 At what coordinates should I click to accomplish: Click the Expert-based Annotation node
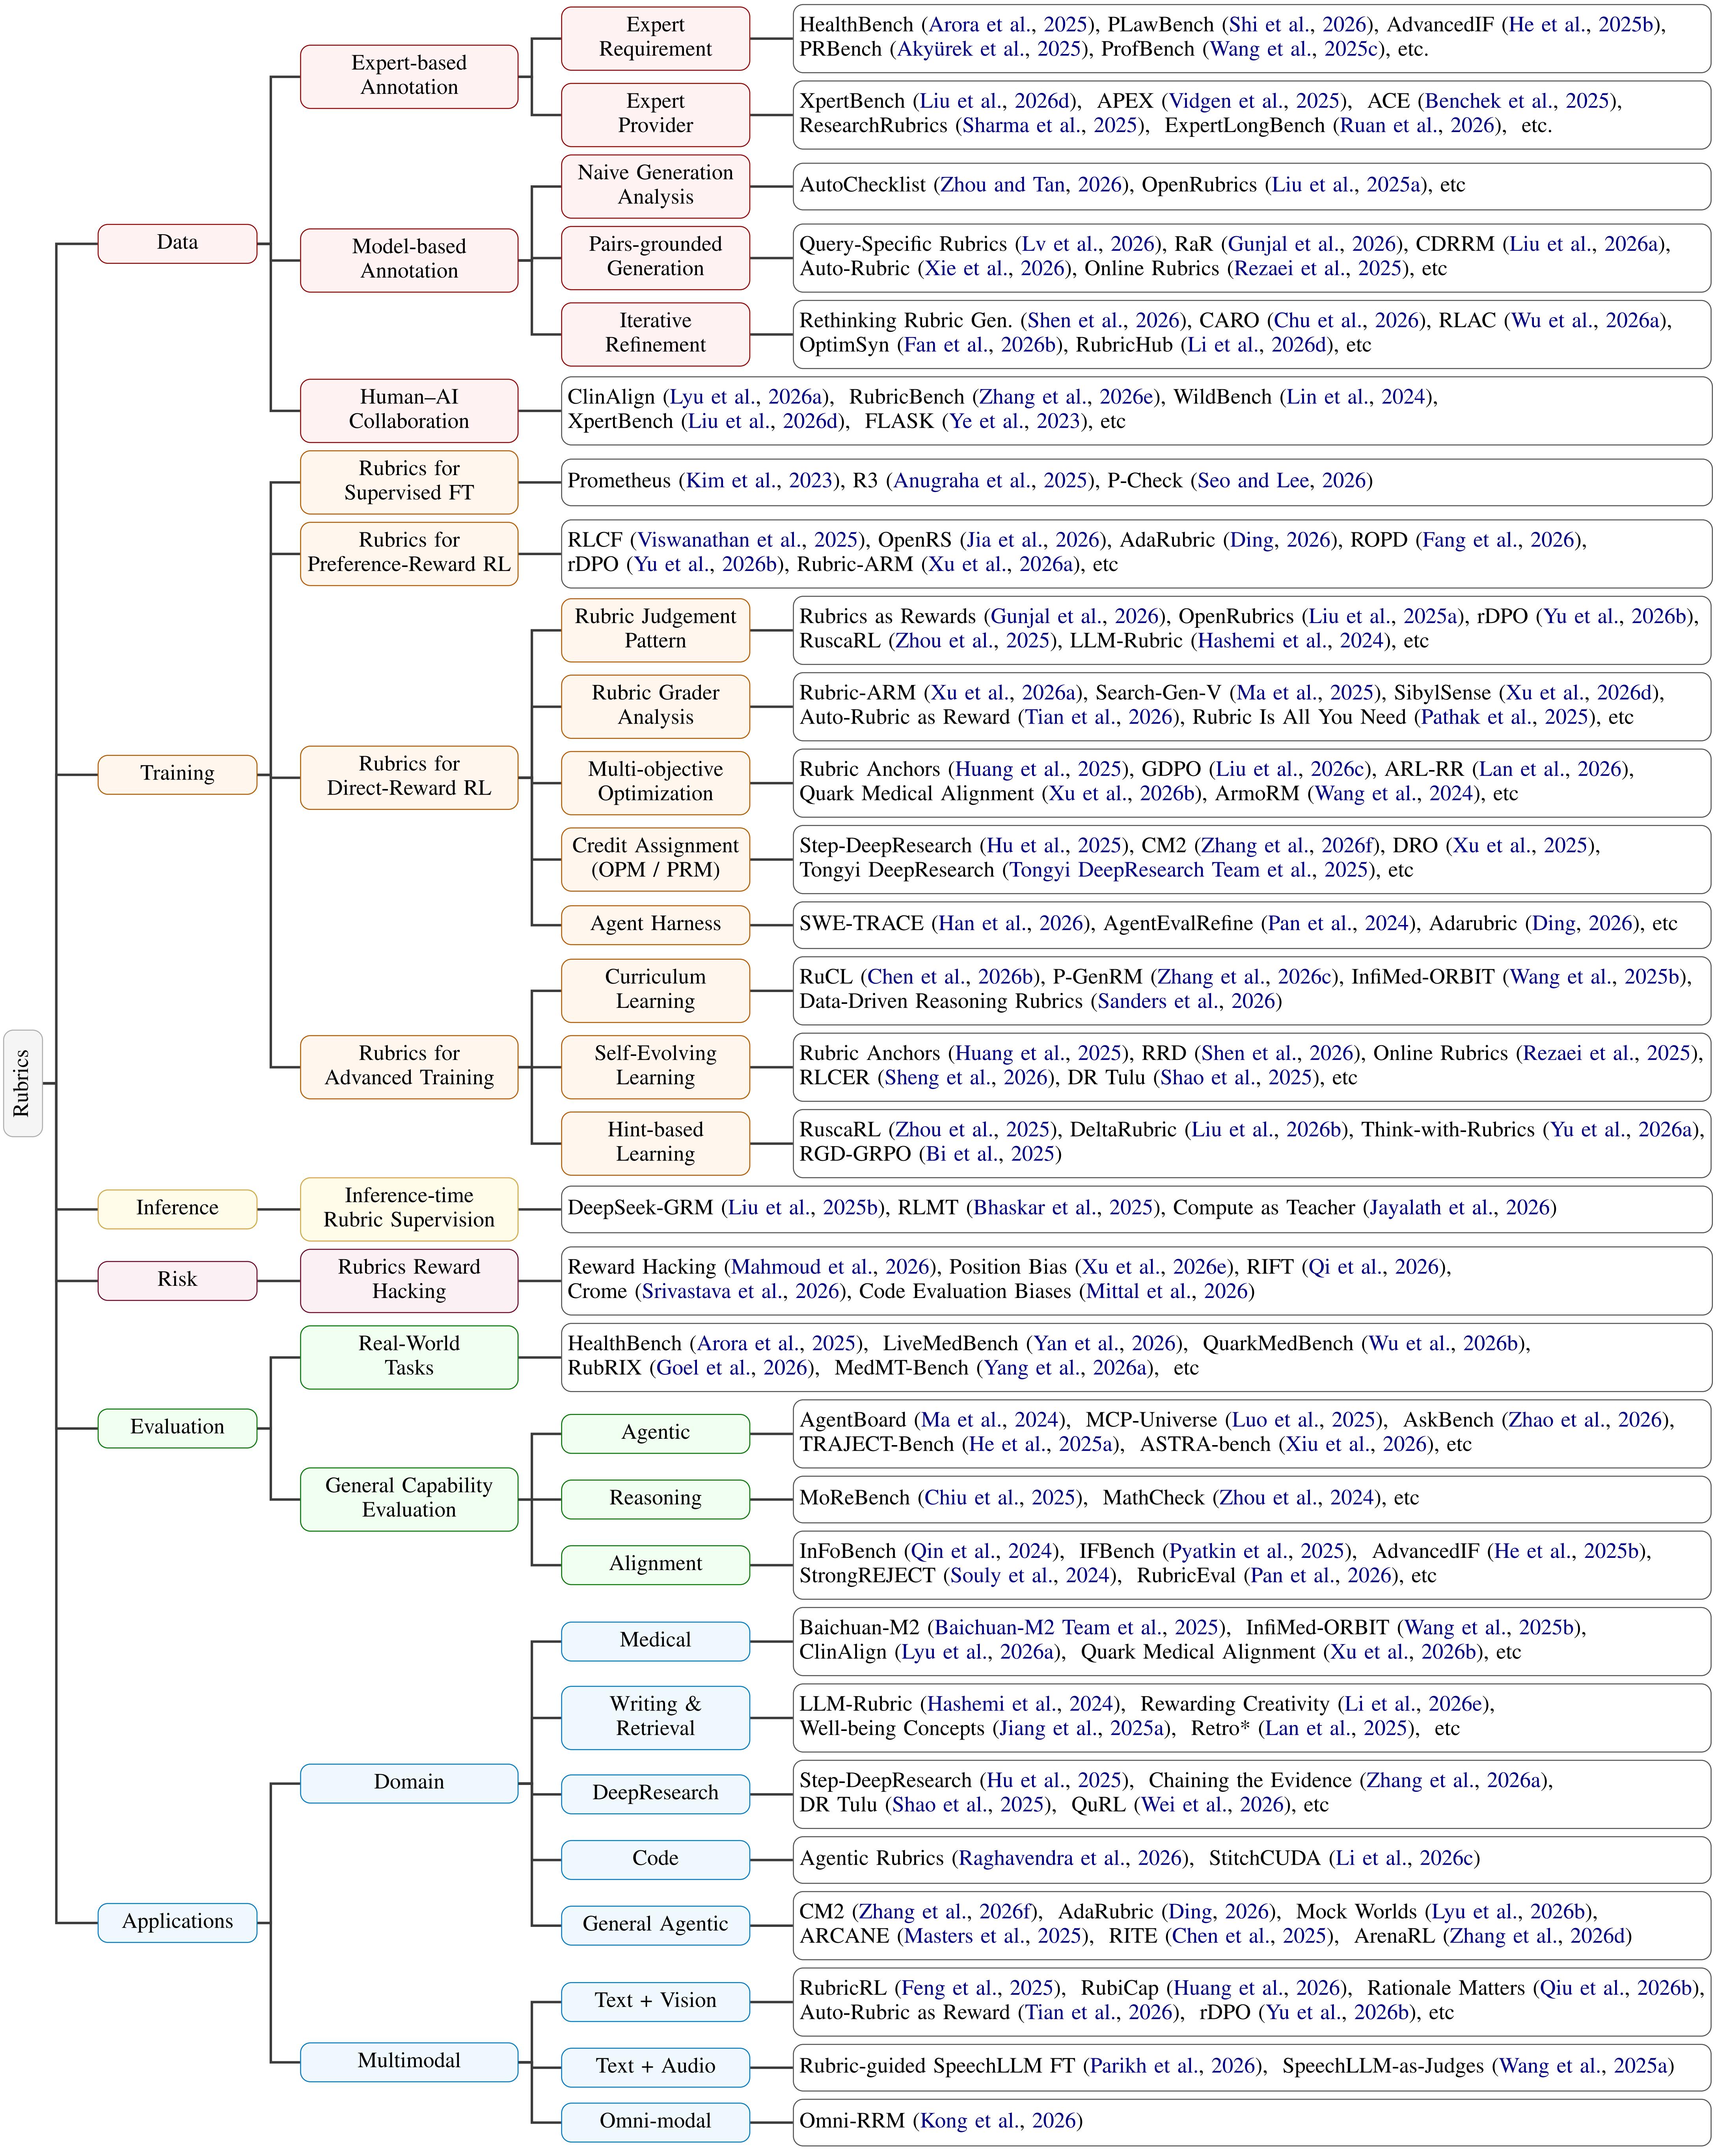409,76
